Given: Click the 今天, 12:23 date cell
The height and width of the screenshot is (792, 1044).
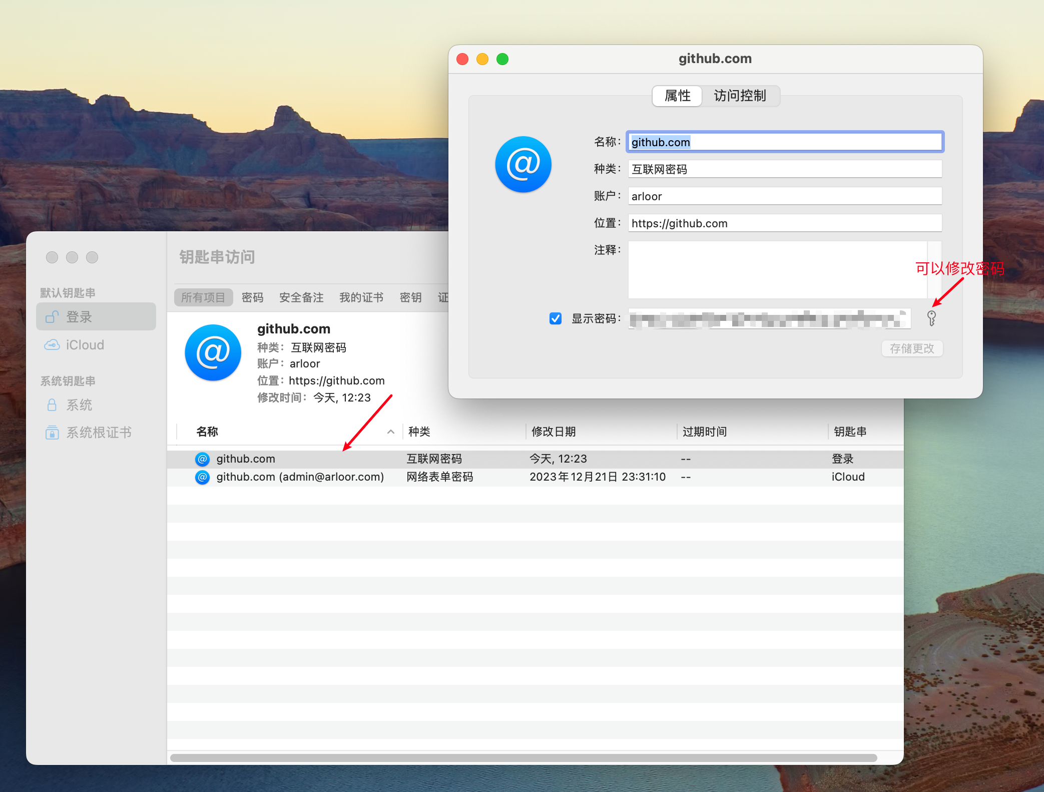Looking at the screenshot, I should tap(559, 459).
